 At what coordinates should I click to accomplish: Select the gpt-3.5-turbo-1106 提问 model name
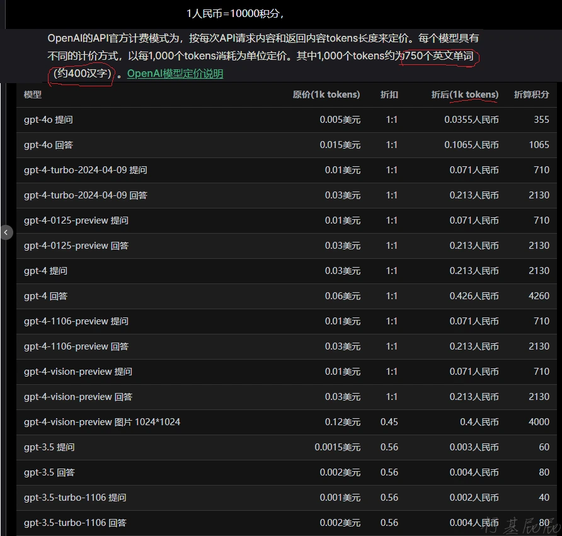75,498
